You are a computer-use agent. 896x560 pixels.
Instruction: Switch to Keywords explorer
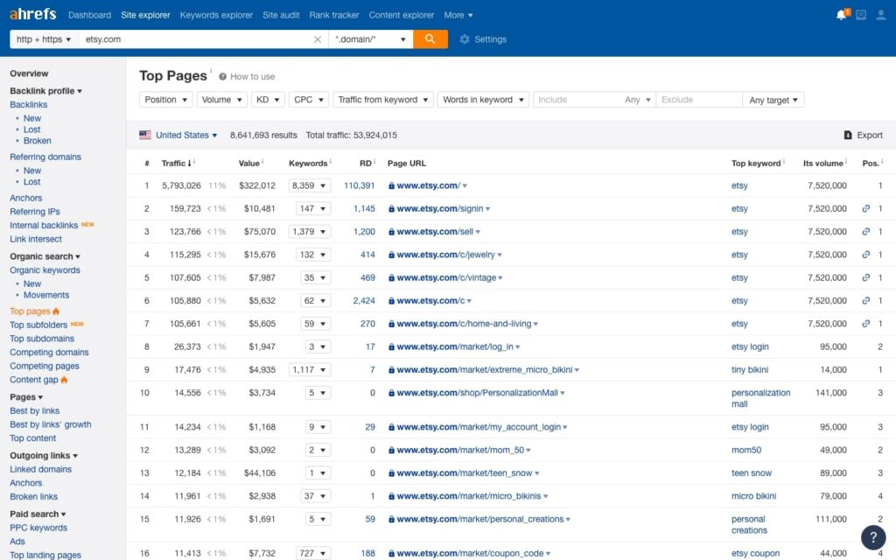(216, 15)
